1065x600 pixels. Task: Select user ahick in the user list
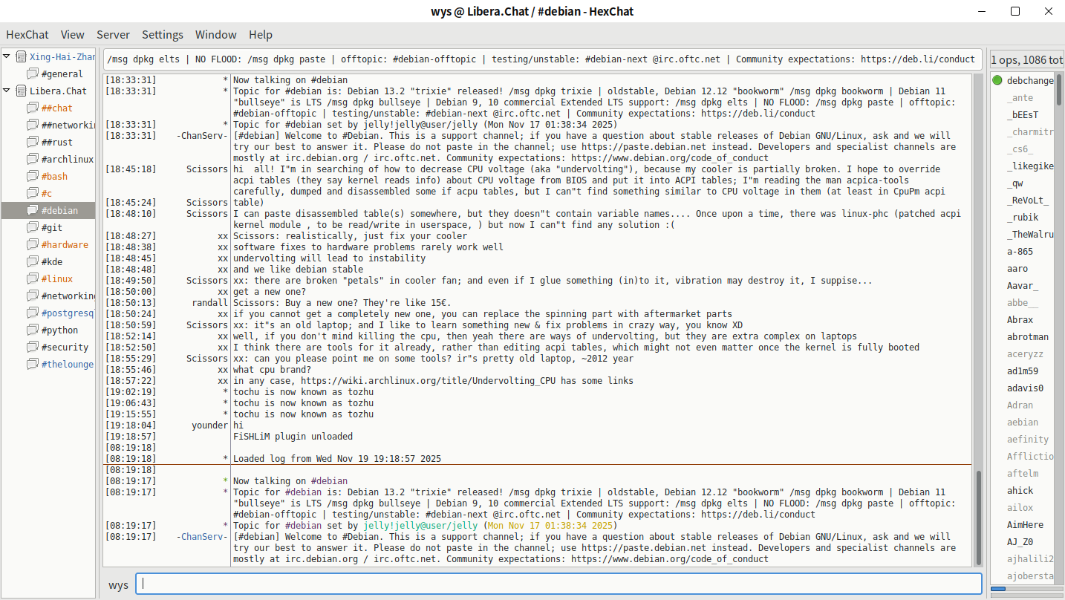pyautogui.click(x=1020, y=491)
